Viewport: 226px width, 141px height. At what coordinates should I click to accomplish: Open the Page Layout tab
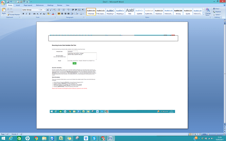pos(28,5)
